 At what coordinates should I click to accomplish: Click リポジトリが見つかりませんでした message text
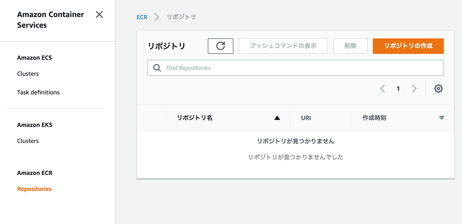click(x=296, y=157)
